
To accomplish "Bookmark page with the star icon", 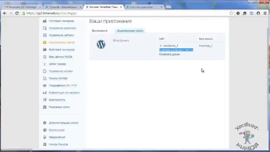I will tap(231, 13).
